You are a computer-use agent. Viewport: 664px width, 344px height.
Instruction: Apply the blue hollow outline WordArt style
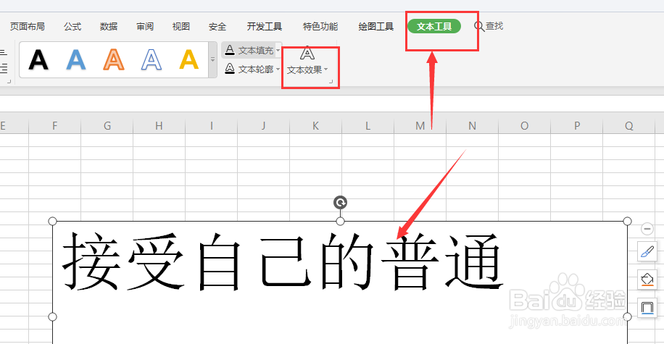tap(152, 59)
